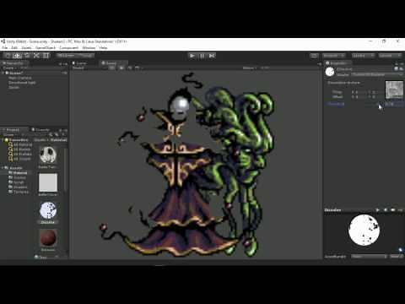Image resolution: width=405 pixels, height=304 pixels.
Task: Open the Shader dropdown in Inspector
Action: [x=376, y=74]
